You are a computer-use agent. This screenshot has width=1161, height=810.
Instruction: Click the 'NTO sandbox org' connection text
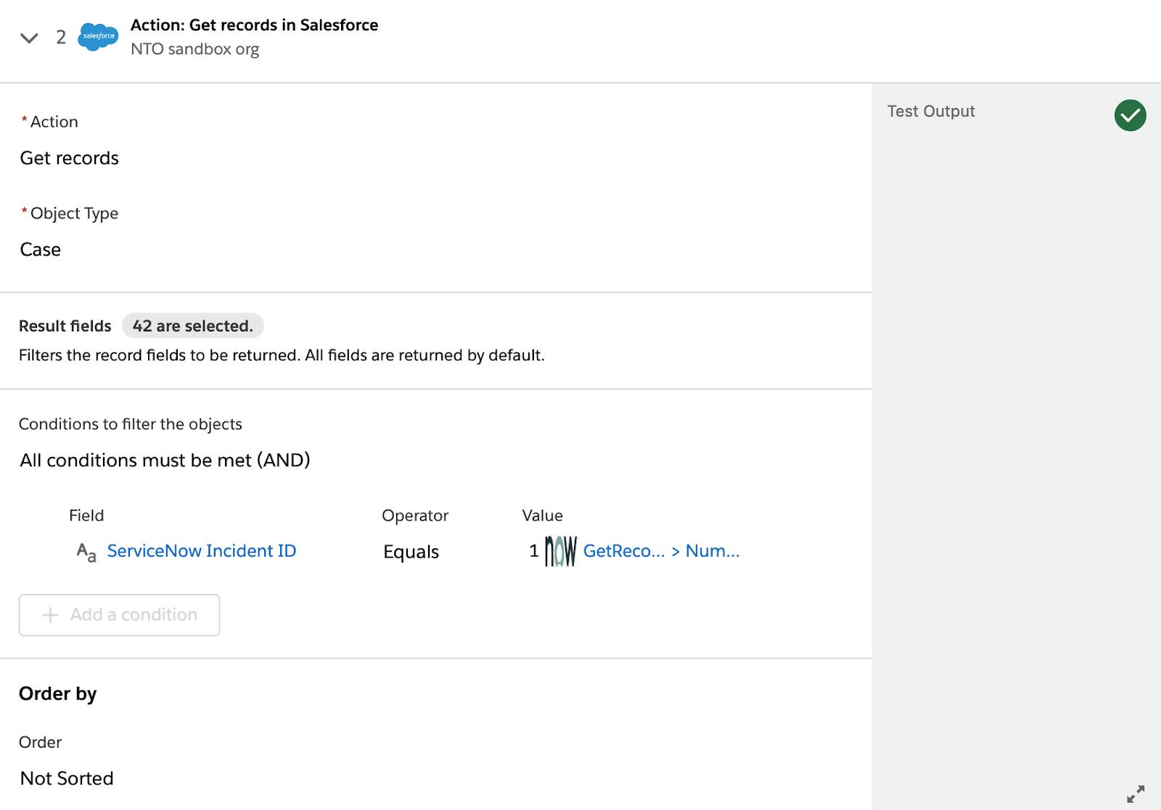click(x=194, y=49)
